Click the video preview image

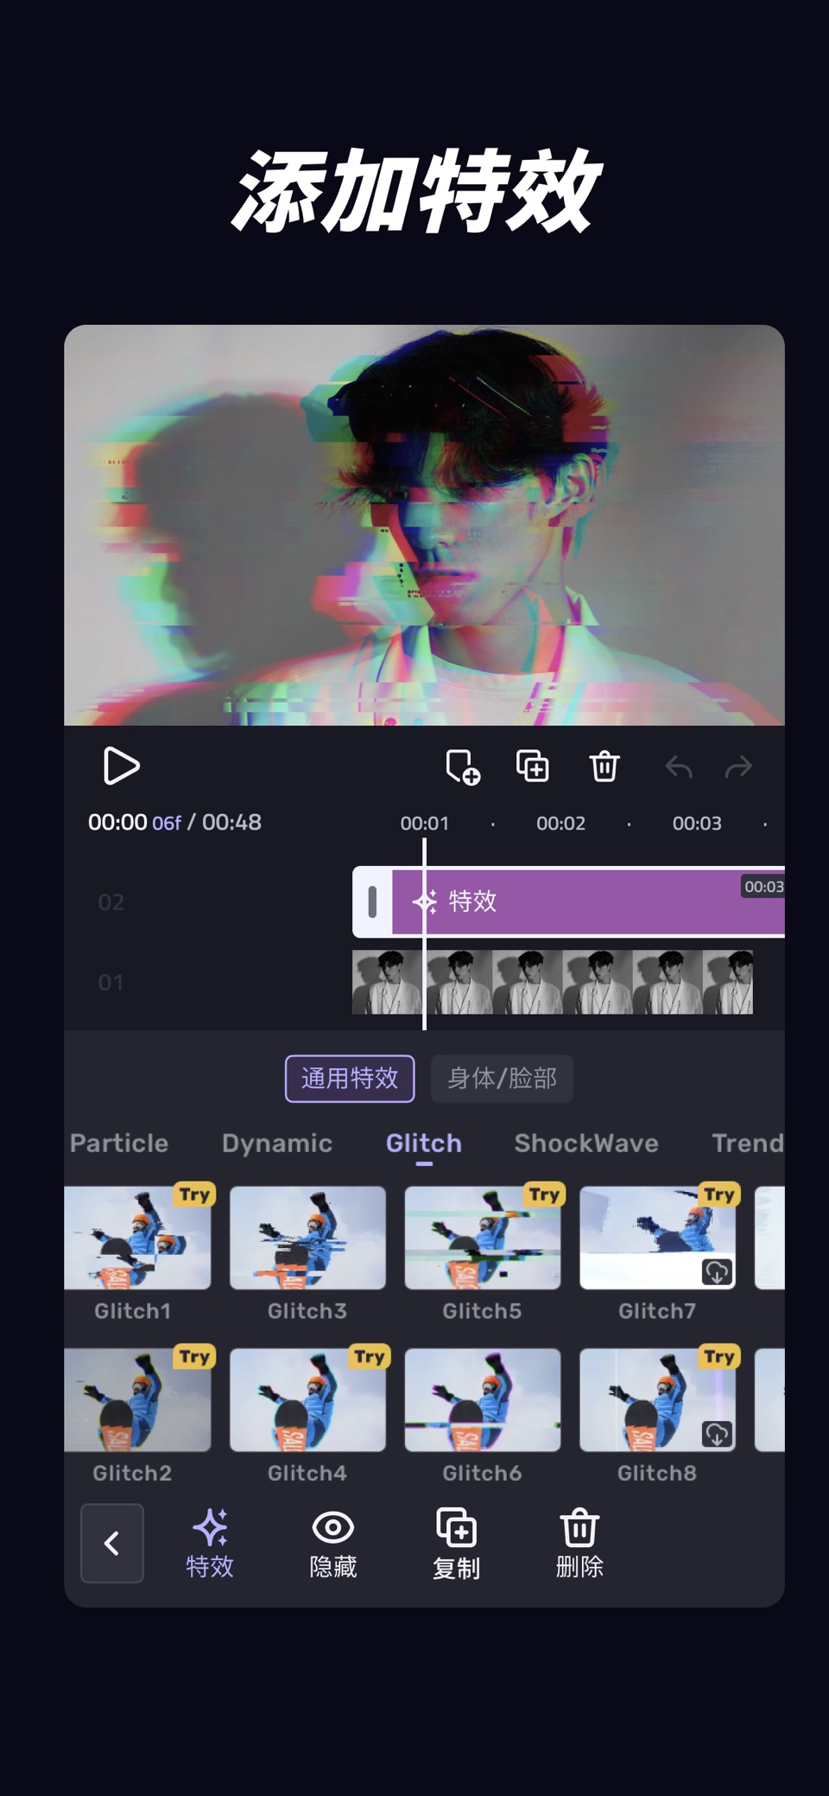click(x=424, y=525)
